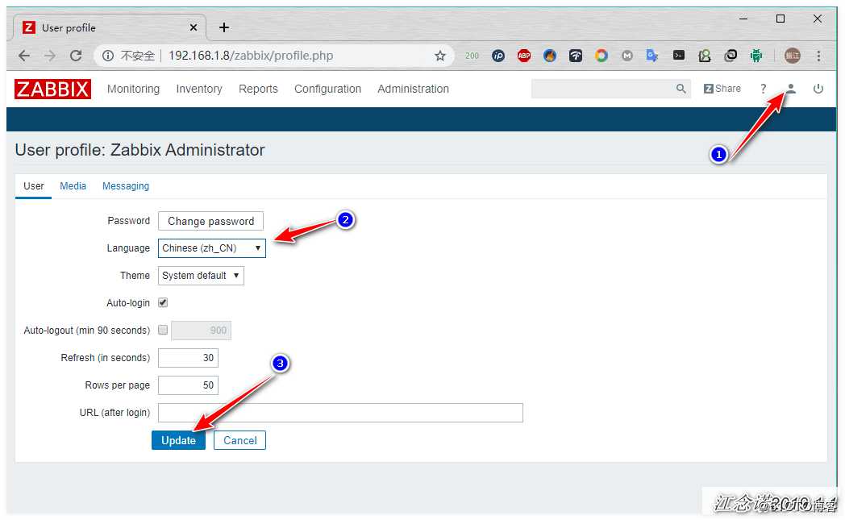Go back with the browser back arrow
Screen dimensions: 845x520
(24, 56)
